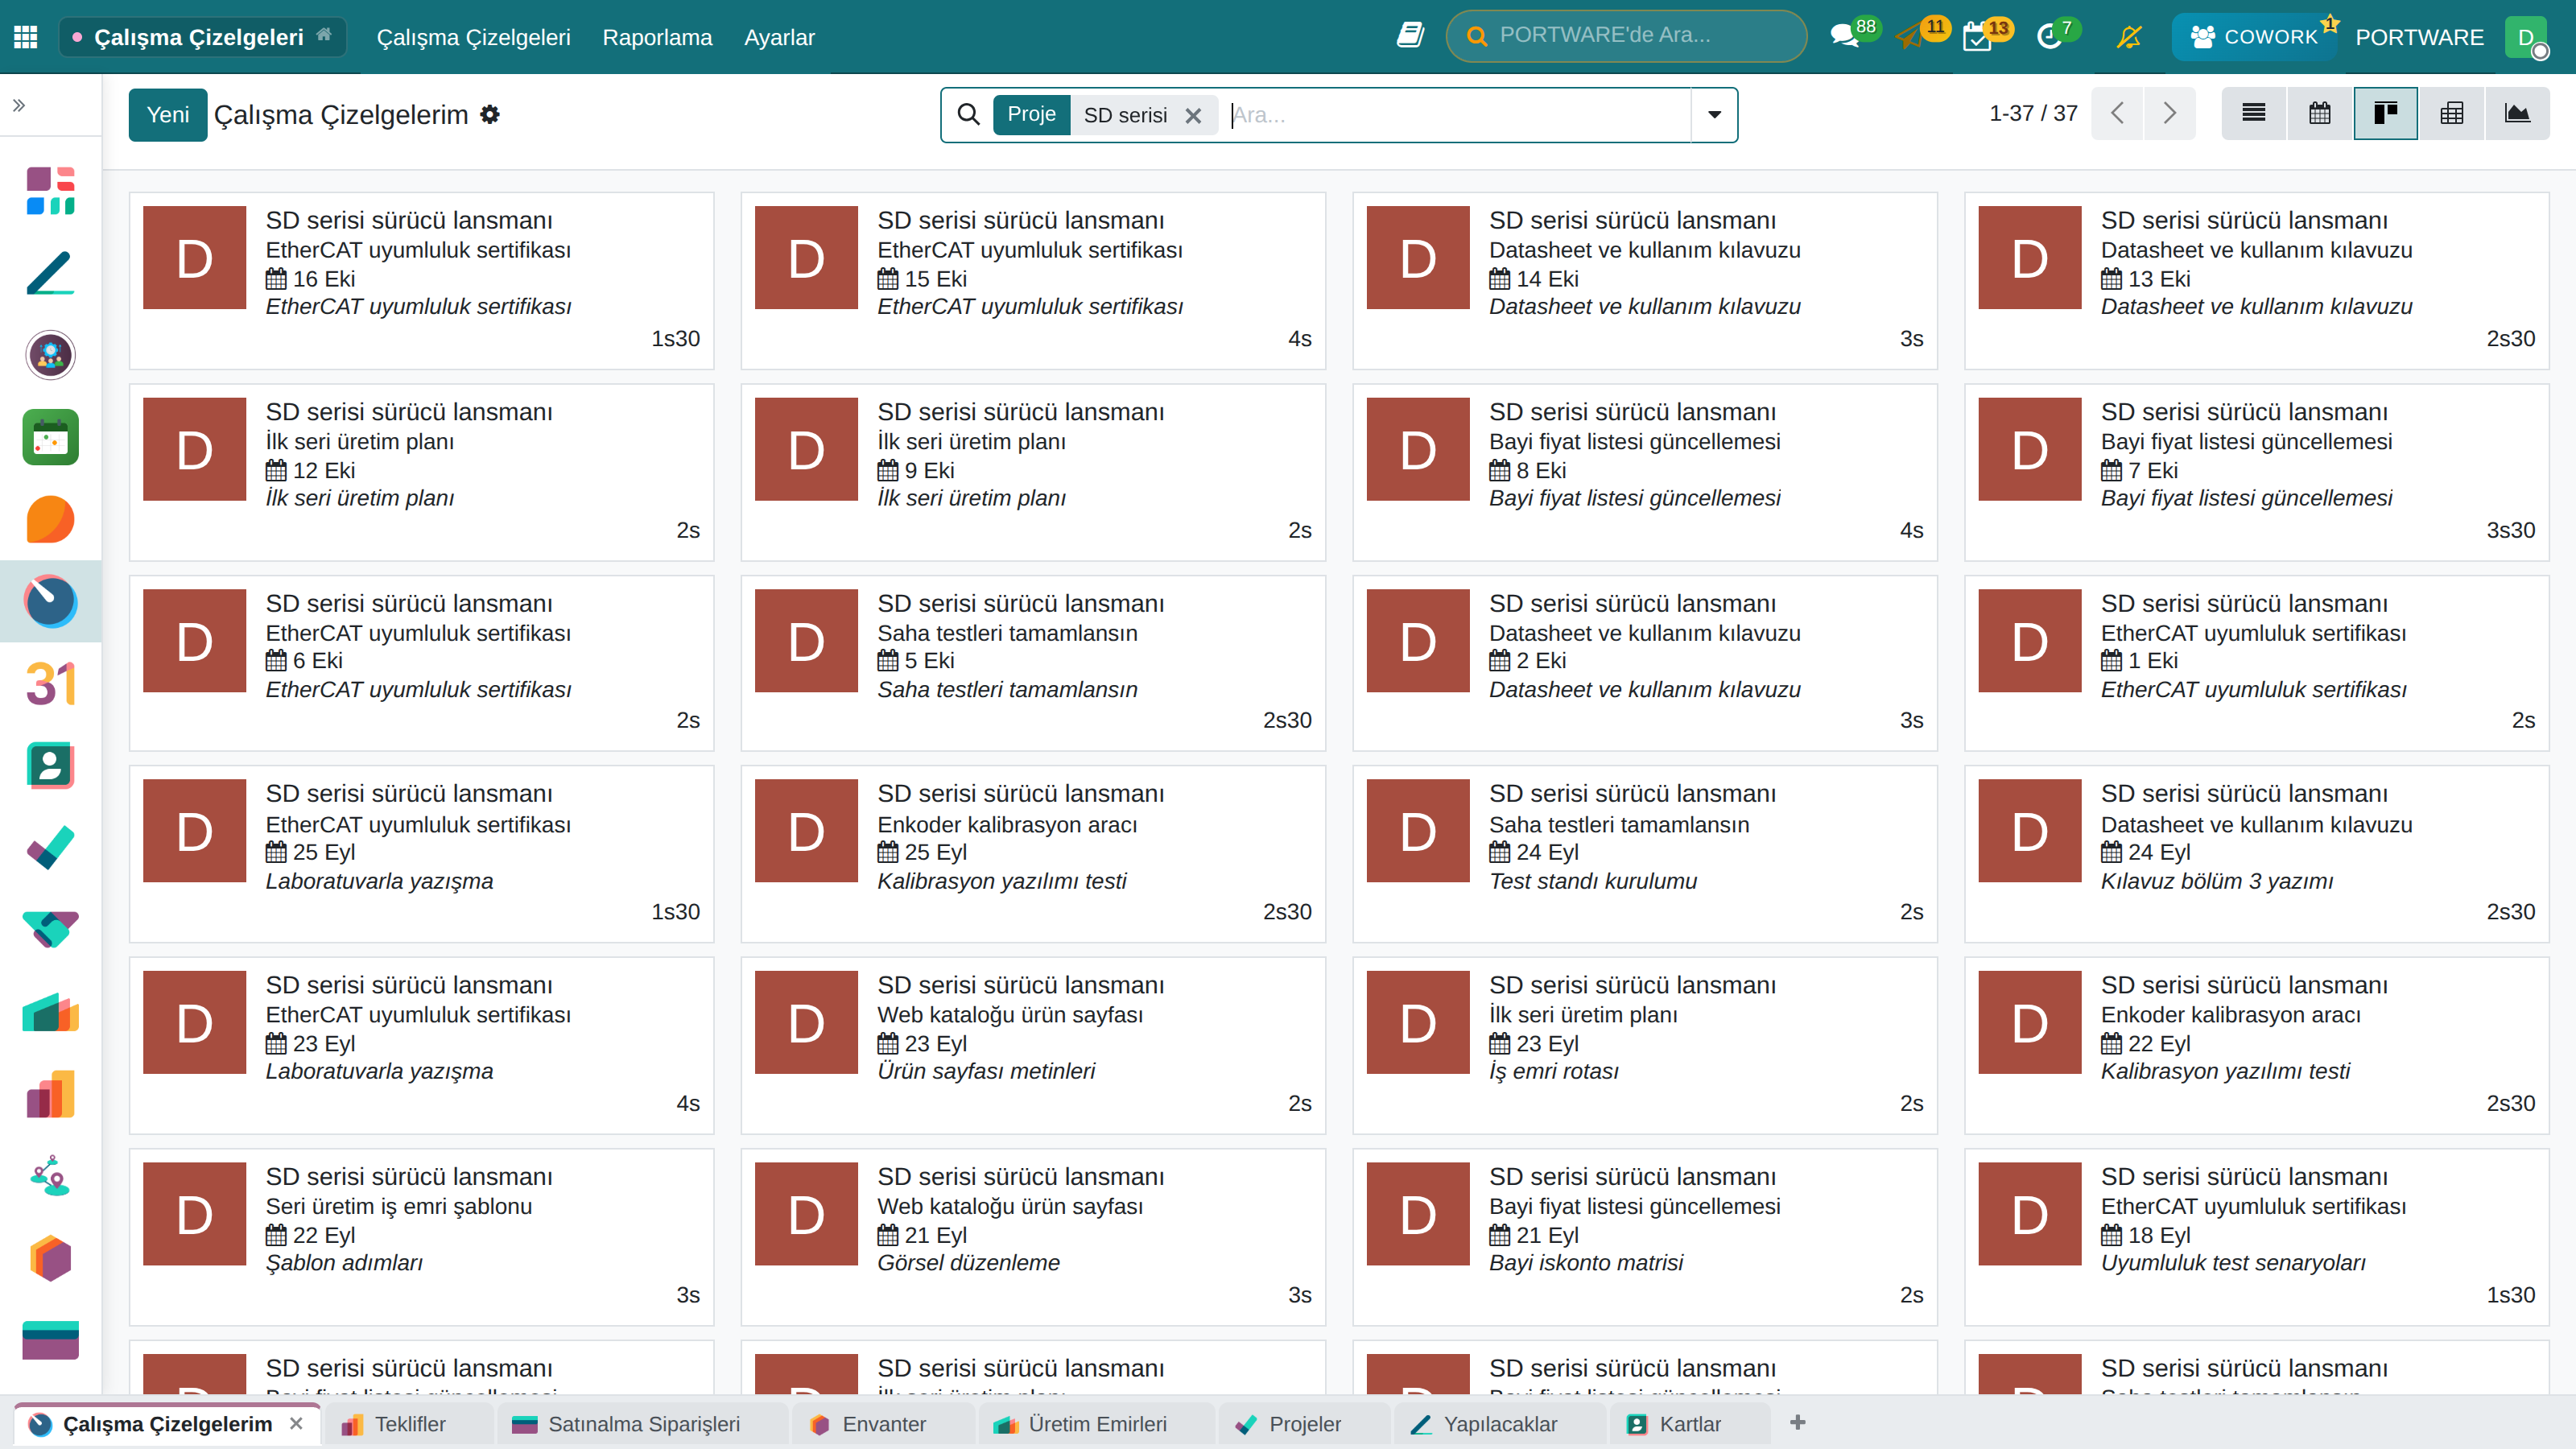Open the Raporlama menu
2576x1449 pixels.
tap(657, 37)
